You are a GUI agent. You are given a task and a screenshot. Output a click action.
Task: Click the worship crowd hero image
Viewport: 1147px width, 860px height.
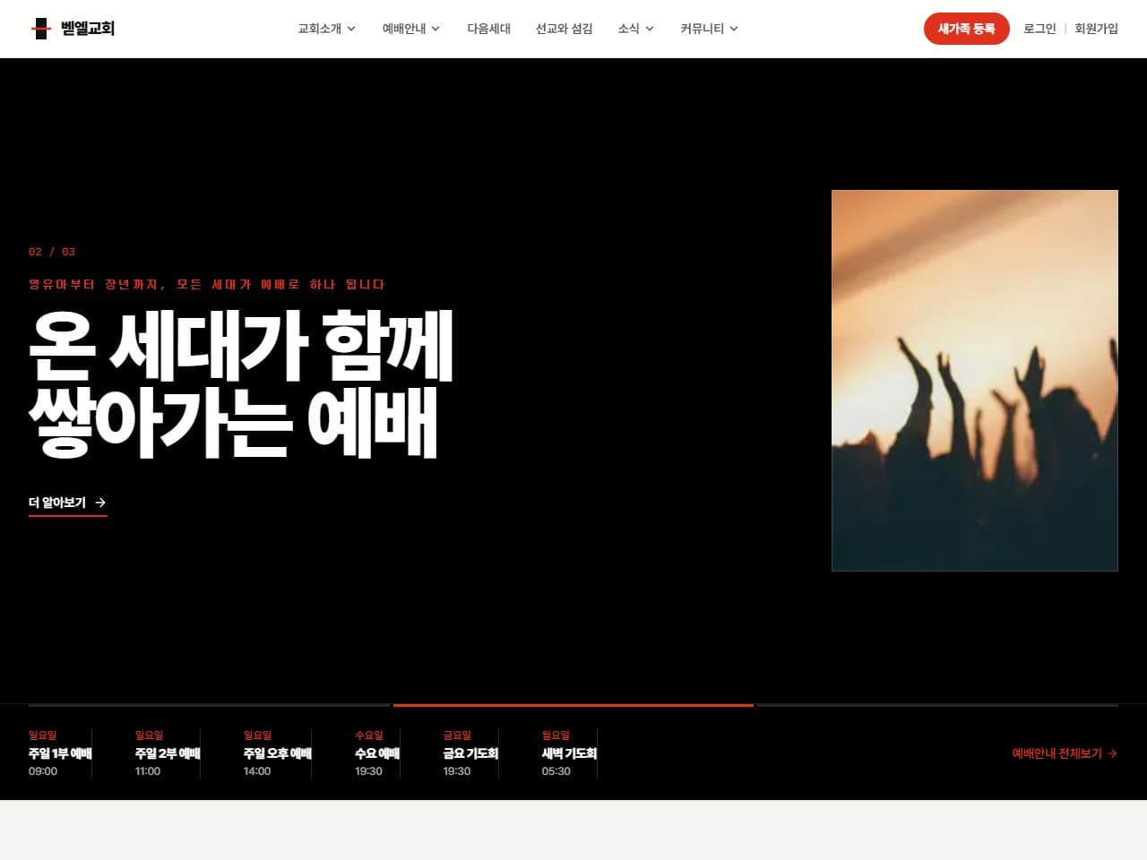[x=974, y=380]
